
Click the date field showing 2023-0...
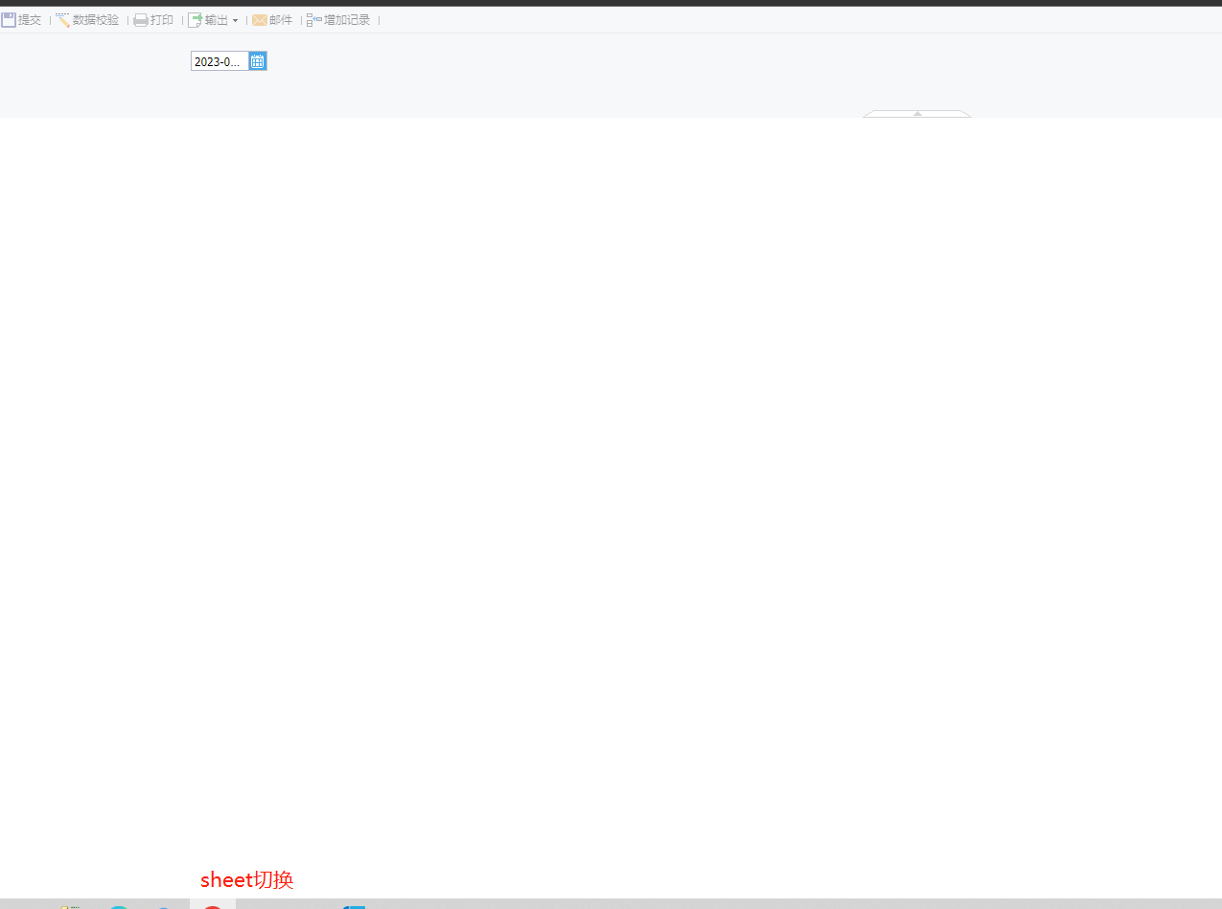pos(219,61)
